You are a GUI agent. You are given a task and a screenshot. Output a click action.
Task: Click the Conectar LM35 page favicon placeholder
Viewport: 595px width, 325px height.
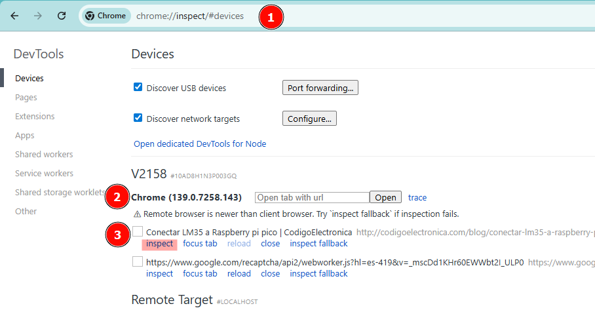point(138,231)
